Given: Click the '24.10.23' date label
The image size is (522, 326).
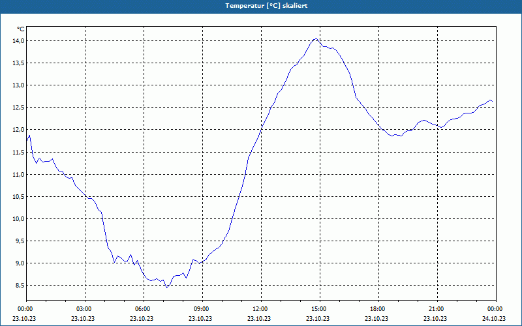Looking at the screenshot, I should click(x=494, y=318).
